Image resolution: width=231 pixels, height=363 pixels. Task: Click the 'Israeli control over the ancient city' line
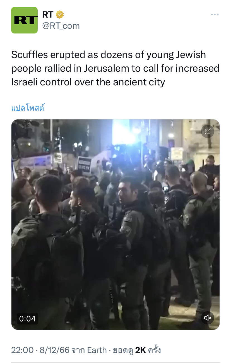(88, 82)
